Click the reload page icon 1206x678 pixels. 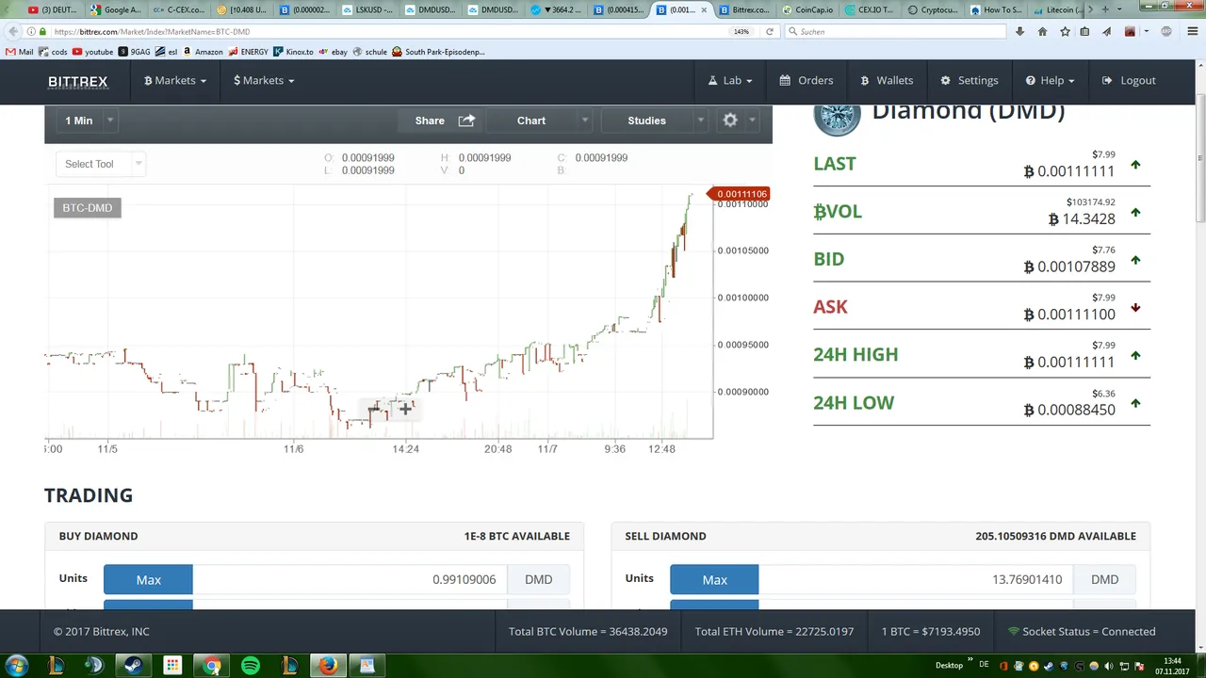point(770,31)
